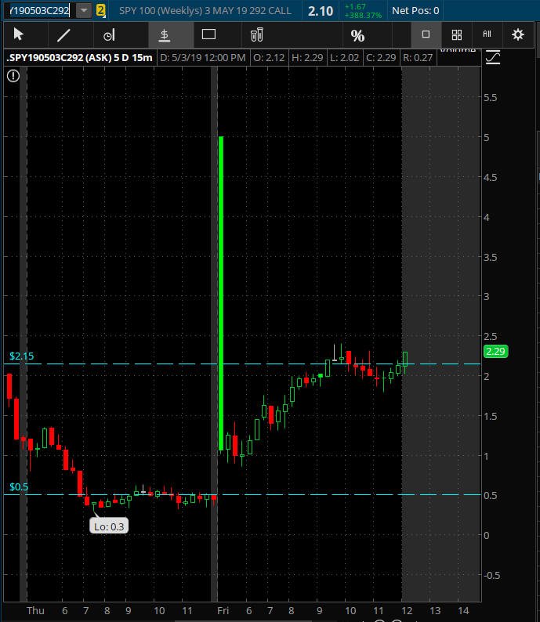Image resolution: width=540 pixels, height=622 pixels.
Task: Select the trendline drawing tool
Action: click(63, 35)
